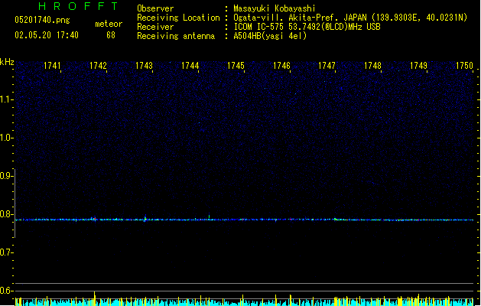481x306 pixels.
Task: Click the 0.6 kHz frequency label
Action: 6,291
